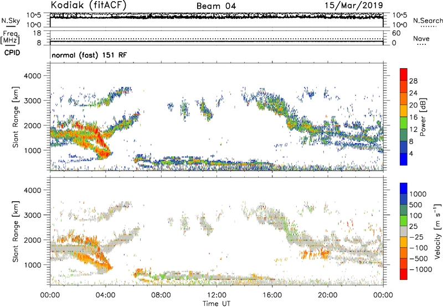The image size is (443, 307).
Task: Click the "N.Sky" legend label
Action: [x=11, y=21]
